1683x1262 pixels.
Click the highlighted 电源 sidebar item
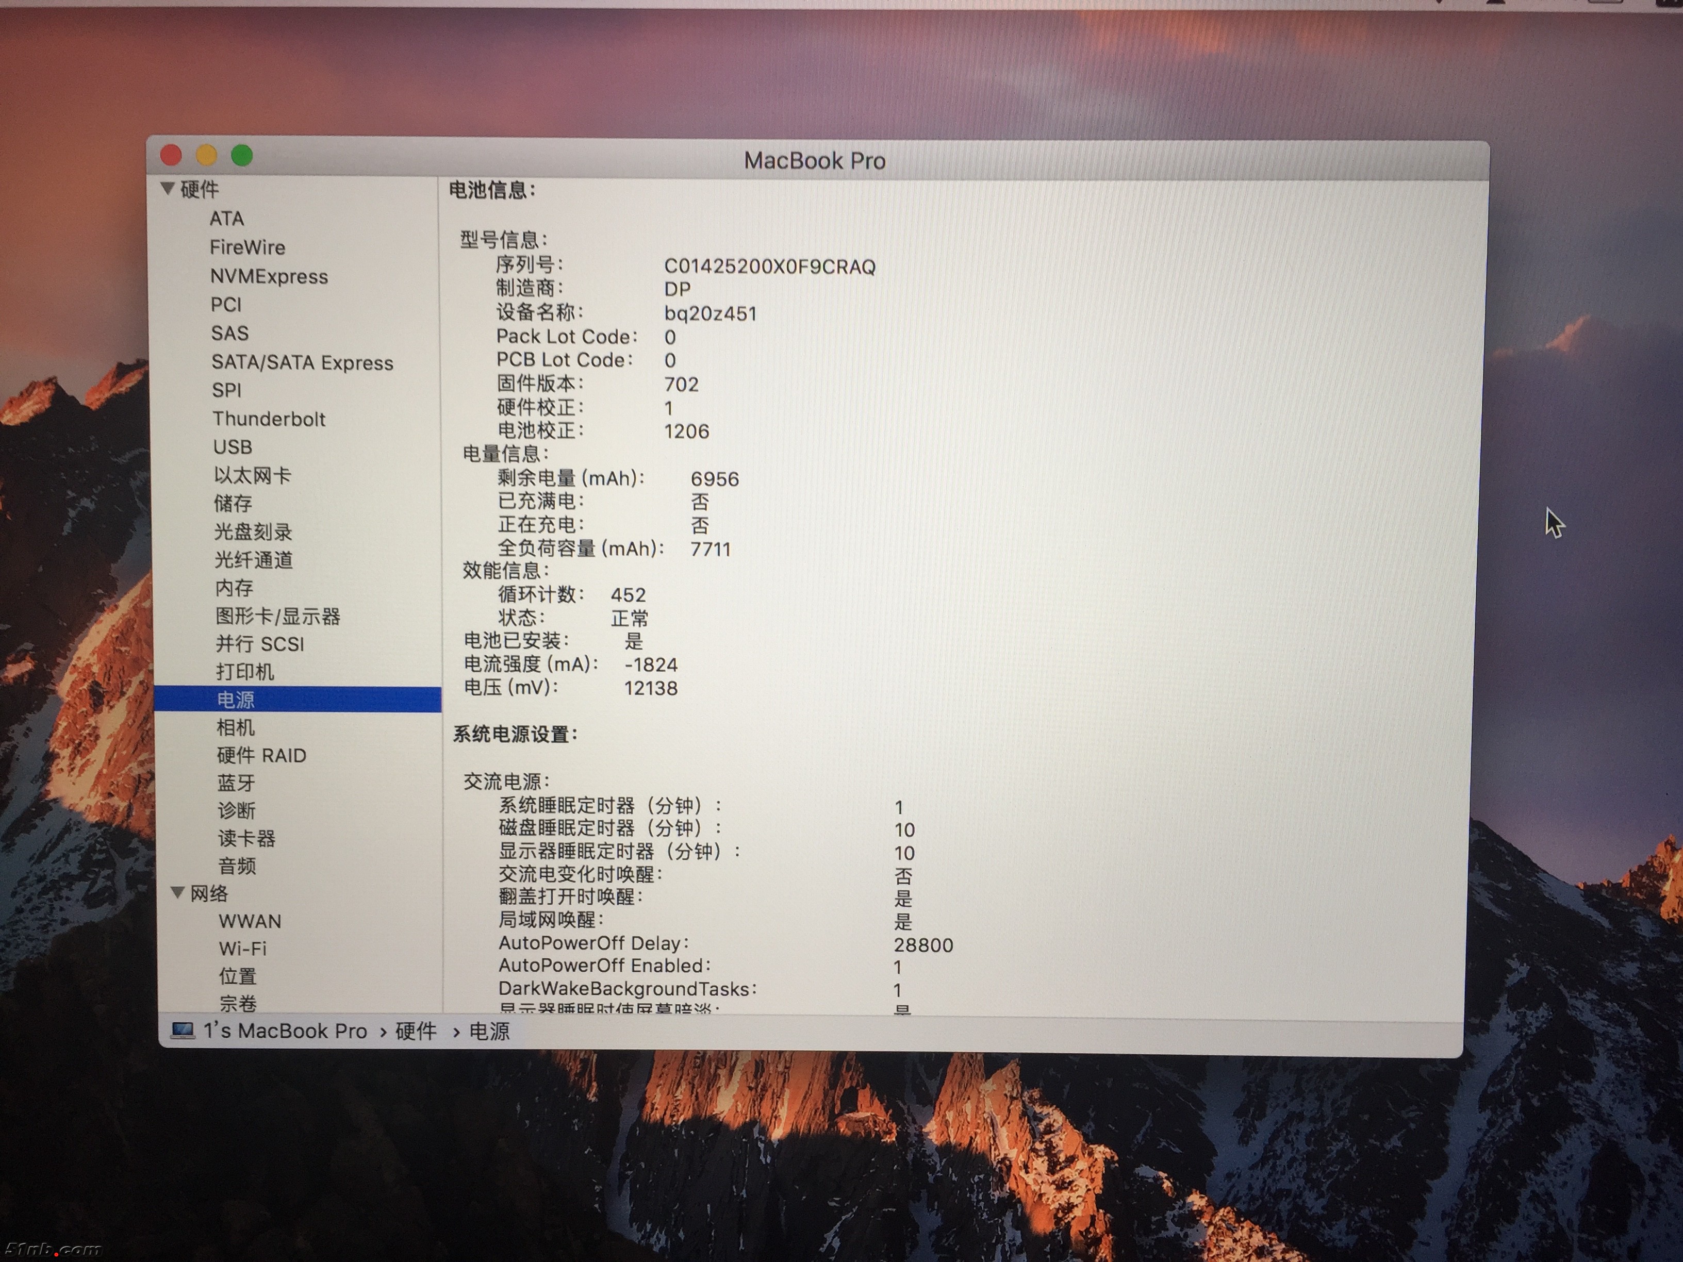coord(298,699)
